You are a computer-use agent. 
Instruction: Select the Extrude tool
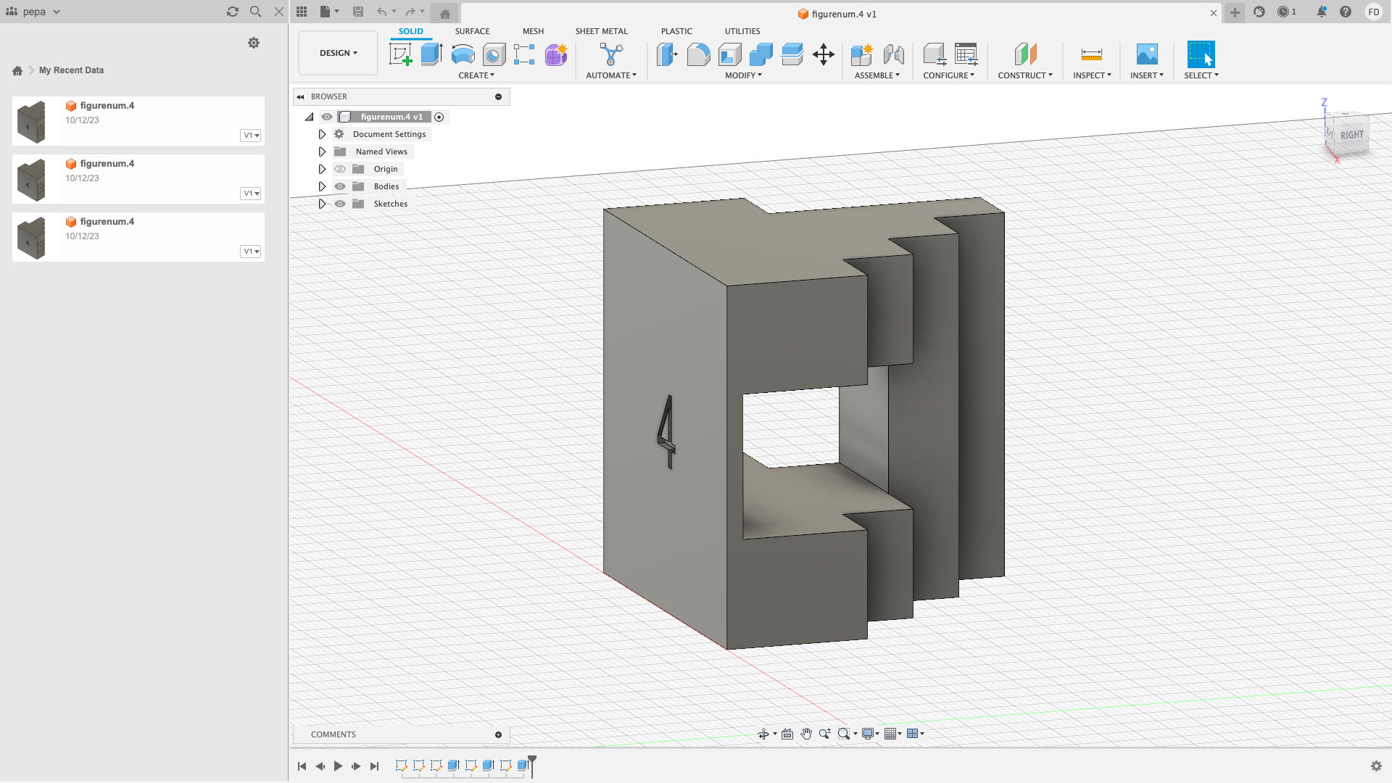click(x=431, y=54)
